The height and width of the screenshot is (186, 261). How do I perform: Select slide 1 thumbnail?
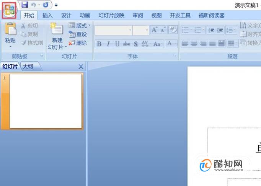pos(46,101)
